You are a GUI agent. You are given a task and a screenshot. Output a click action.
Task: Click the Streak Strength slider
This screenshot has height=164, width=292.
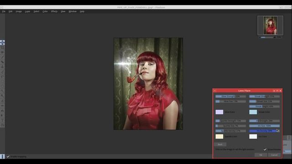(265, 96)
